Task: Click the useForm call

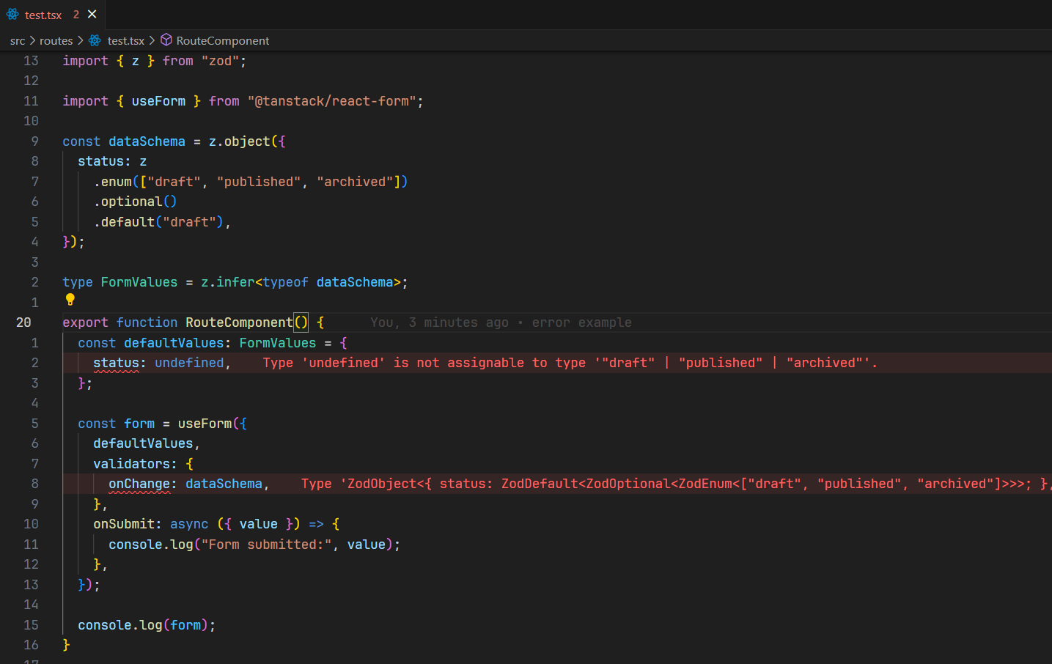Action: (205, 424)
